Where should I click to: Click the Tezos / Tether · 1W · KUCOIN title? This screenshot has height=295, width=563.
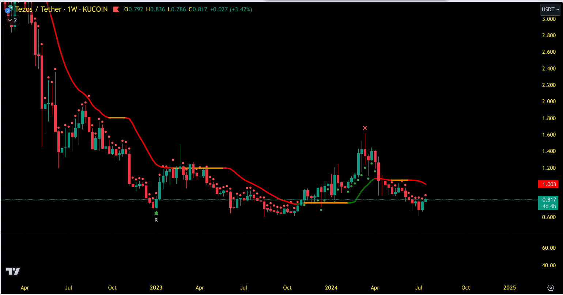point(61,9)
